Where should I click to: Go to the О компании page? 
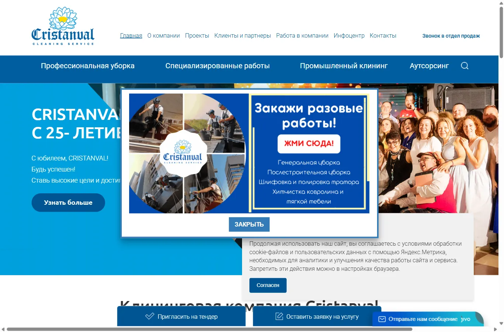163,36
